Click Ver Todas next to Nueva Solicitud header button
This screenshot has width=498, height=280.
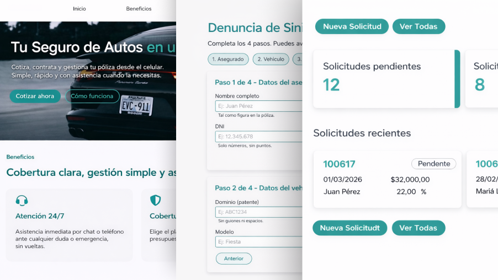pos(418,26)
